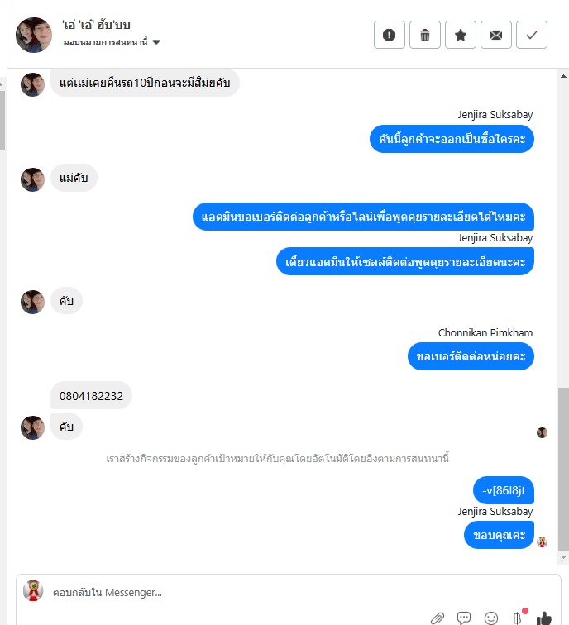Send a thumbs-up like
This screenshot has width=569, height=625.
click(544, 618)
